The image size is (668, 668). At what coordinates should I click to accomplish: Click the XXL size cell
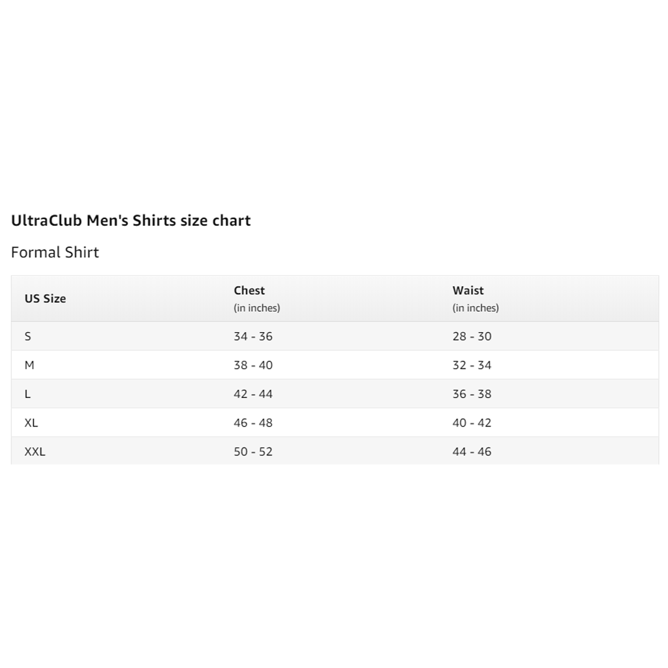35,451
